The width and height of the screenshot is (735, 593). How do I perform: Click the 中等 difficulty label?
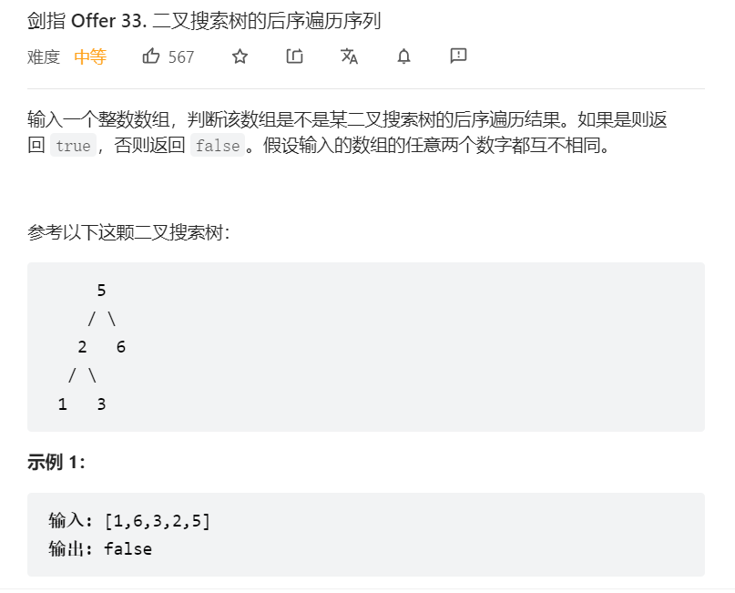[90, 57]
